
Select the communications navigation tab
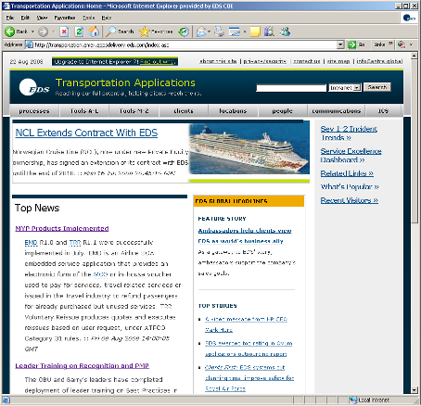pyautogui.click(x=337, y=110)
